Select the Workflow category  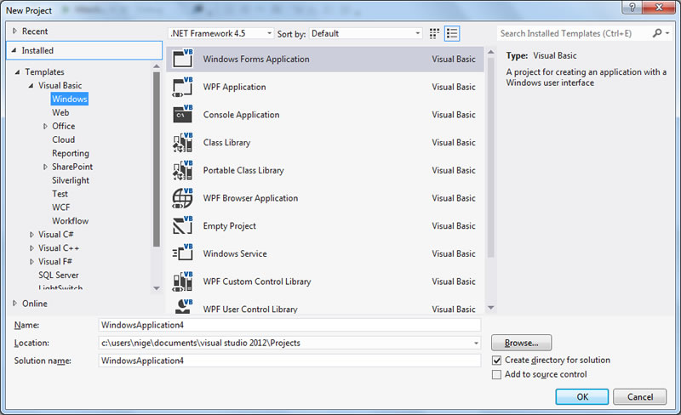pos(71,220)
